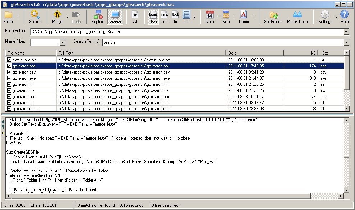
Task: Click the three-lines icon beside viewer
Action: (x=3, y=138)
